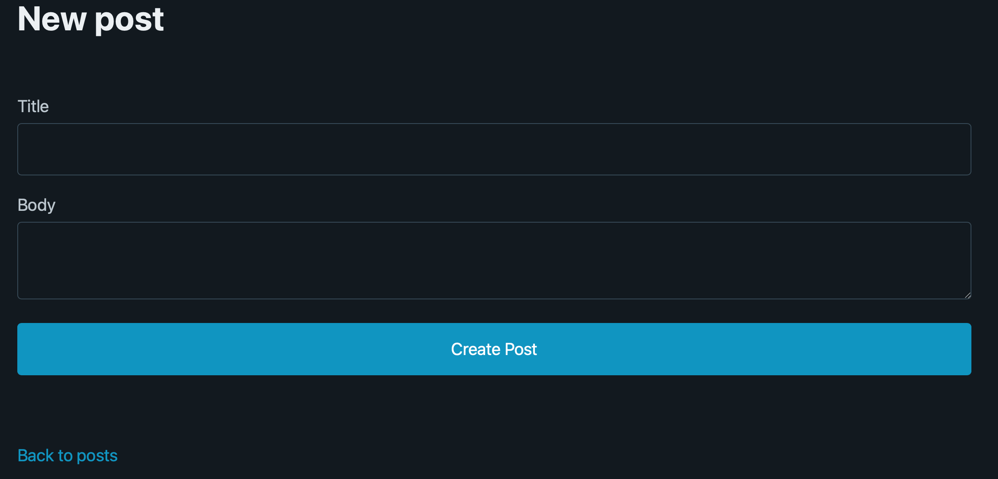Click the Body textarea resize handle
The image size is (998, 479).
point(968,296)
